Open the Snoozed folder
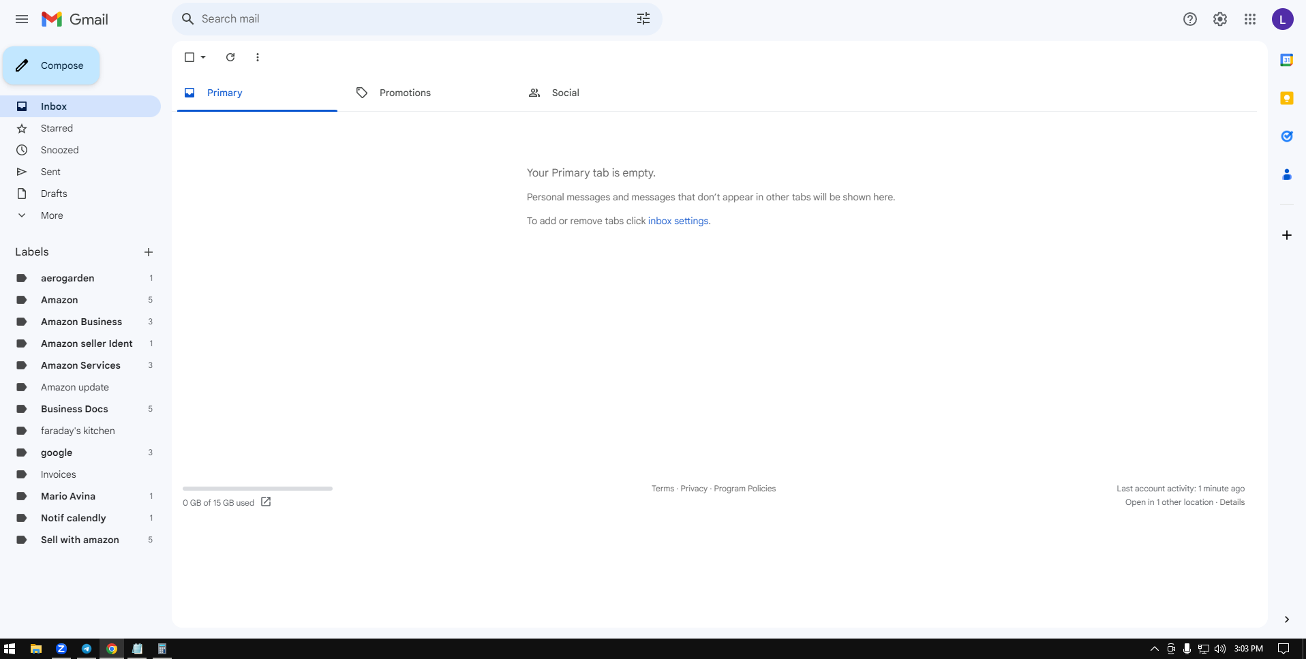1306x659 pixels. (x=80, y=150)
